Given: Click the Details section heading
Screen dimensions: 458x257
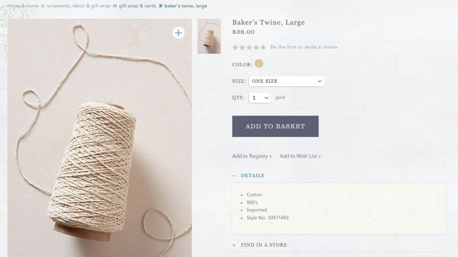Looking at the screenshot, I should pyautogui.click(x=252, y=176).
